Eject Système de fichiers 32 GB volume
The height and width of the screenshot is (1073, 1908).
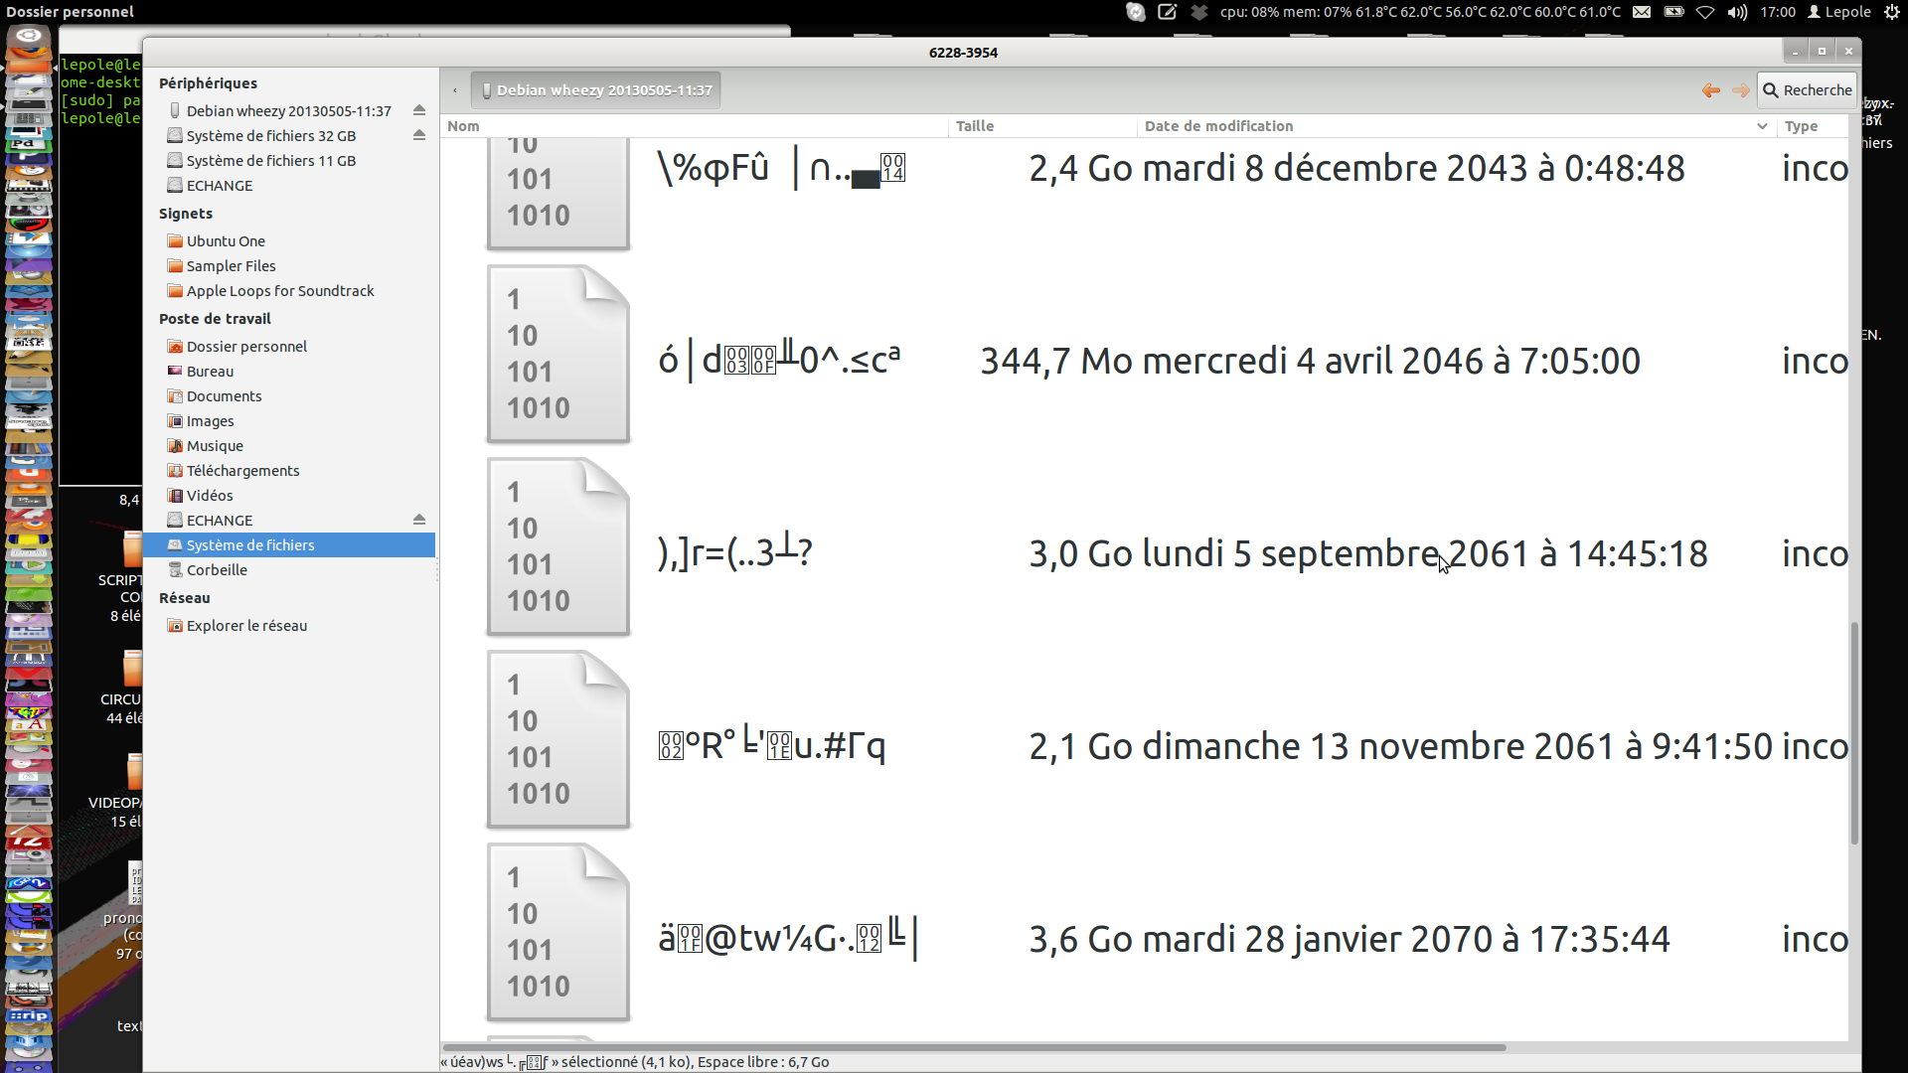(x=419, y=135)
